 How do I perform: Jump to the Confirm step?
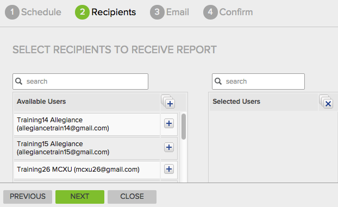228,12
